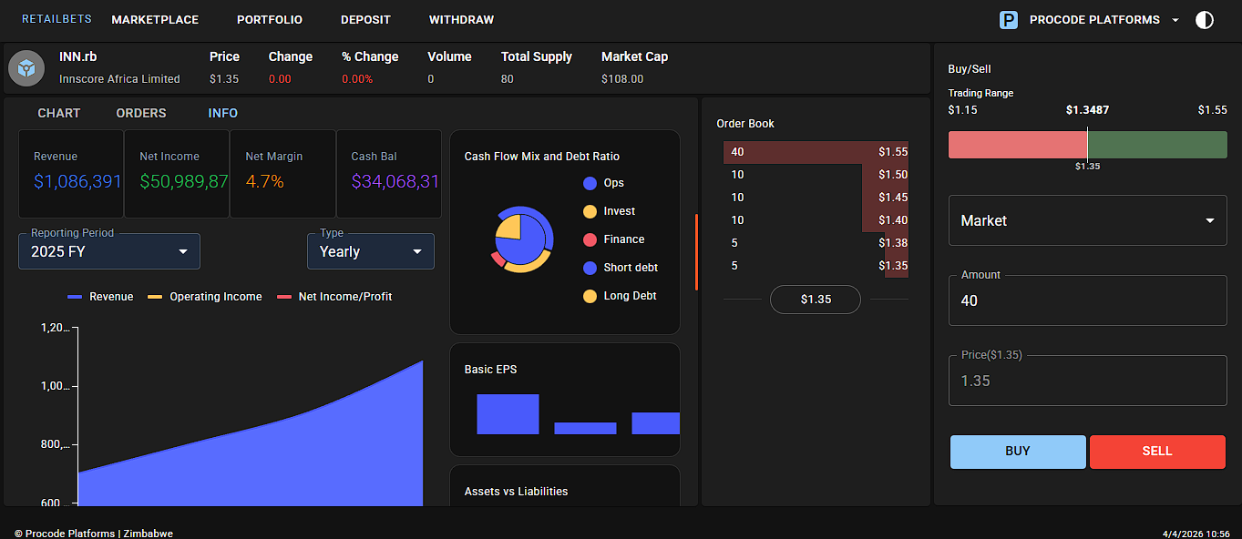
Task: Click the Amount input field
Action: (1087, 300)
